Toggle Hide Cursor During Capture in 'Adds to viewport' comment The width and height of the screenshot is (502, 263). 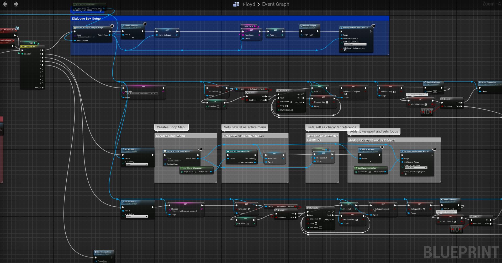click(x=406, y=174)
